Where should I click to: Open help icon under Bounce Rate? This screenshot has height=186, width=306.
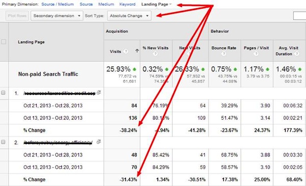(x=224, y=54)
